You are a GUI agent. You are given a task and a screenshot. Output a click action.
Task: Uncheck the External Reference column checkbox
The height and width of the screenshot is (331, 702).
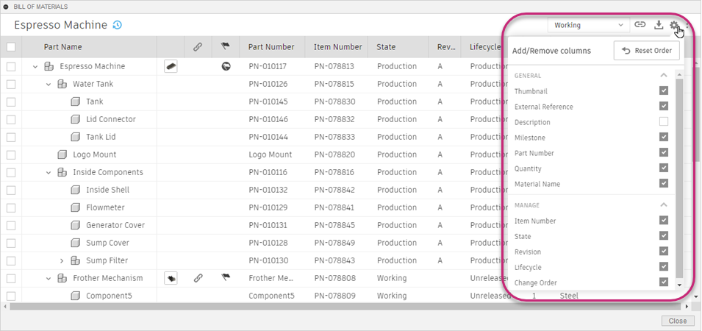[x=664, y=106]
